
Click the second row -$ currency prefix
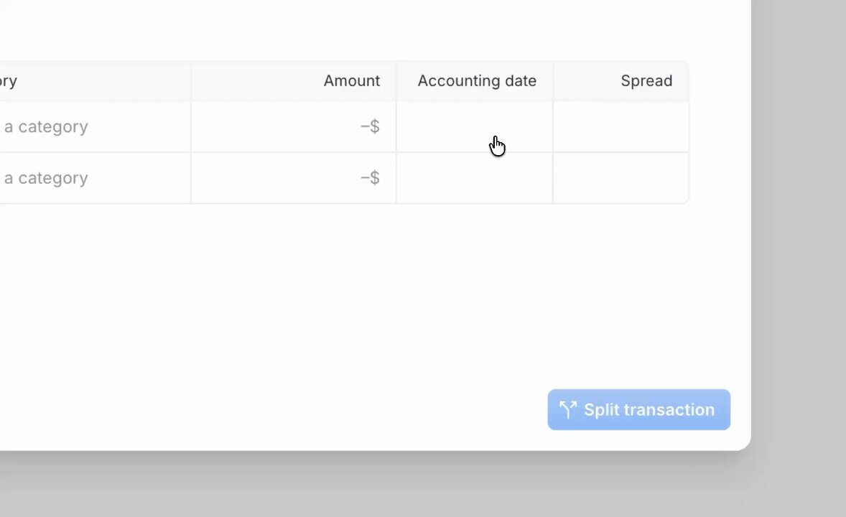[370, 178]
